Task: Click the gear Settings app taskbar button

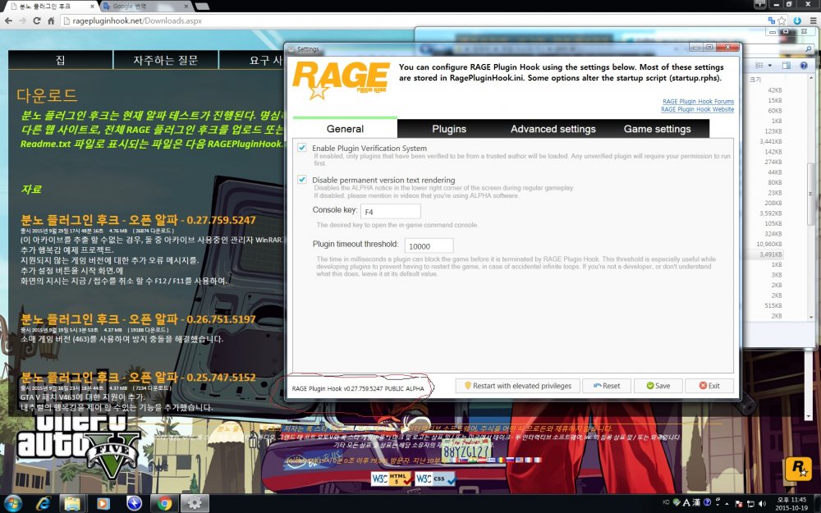Action: coord(195,503)
